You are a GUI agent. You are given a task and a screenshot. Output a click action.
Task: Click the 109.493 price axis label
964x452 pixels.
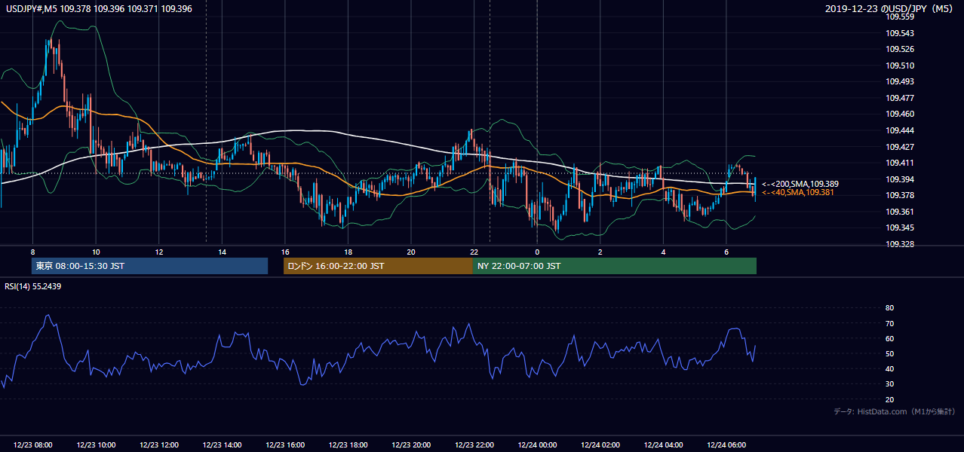[900, 81]
